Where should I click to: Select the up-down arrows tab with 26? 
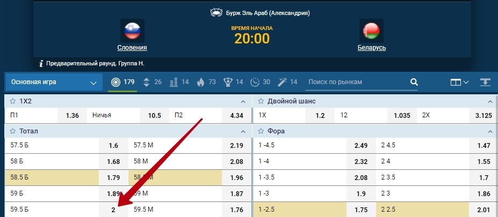152,82
